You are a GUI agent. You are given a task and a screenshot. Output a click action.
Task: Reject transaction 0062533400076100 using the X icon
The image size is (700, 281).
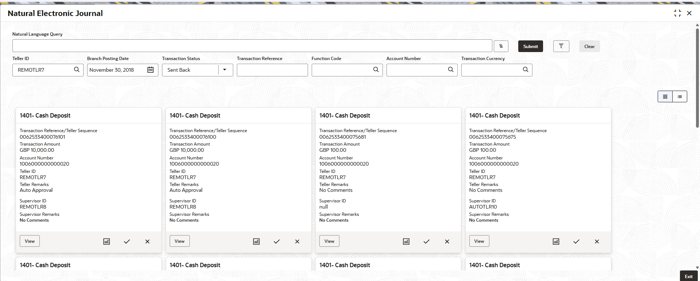pos(297,241)
